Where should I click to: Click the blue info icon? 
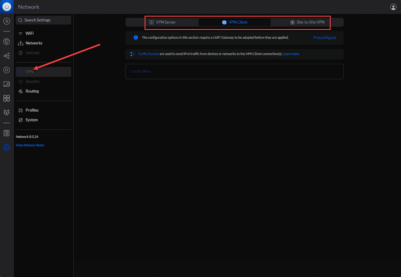pyautogui.click(x=136, y=37)
